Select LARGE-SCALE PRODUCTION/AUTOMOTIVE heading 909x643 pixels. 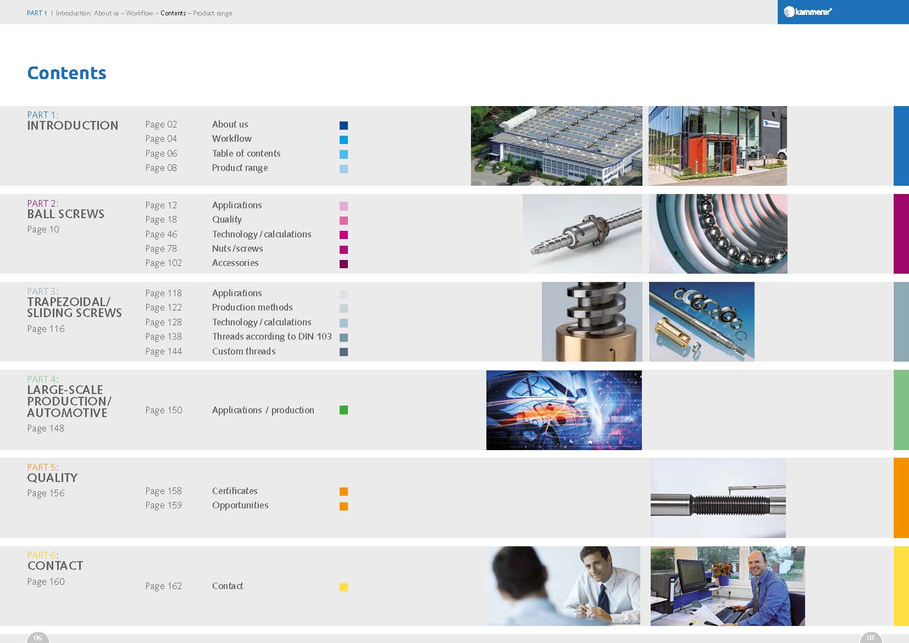tap(69, 401)
